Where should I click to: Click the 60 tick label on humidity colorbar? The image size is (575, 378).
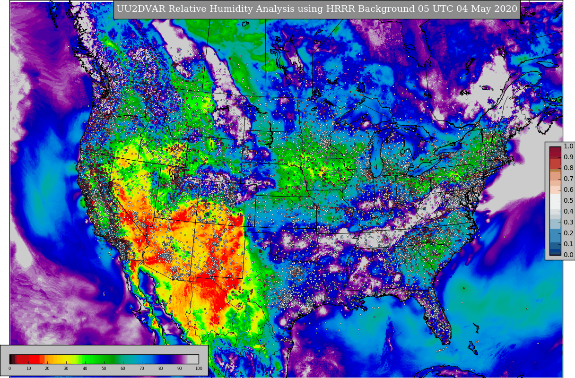click(x=123, y=369)
